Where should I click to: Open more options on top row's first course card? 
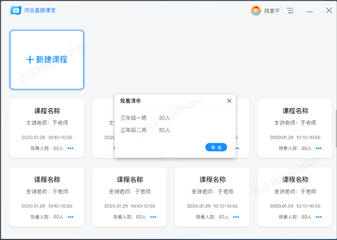coord(71,148)
